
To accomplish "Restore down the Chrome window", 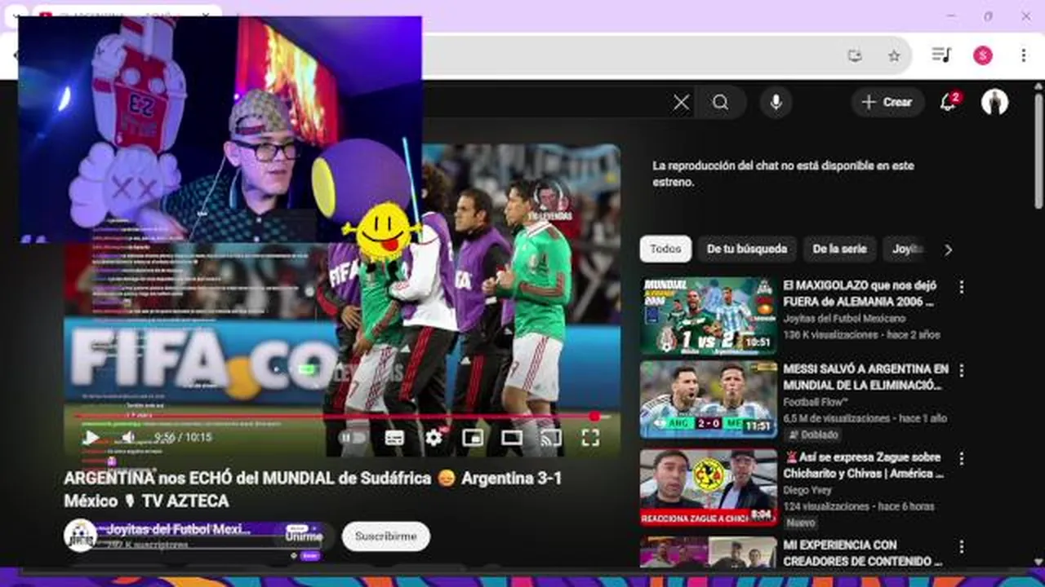I will point(988,16).
